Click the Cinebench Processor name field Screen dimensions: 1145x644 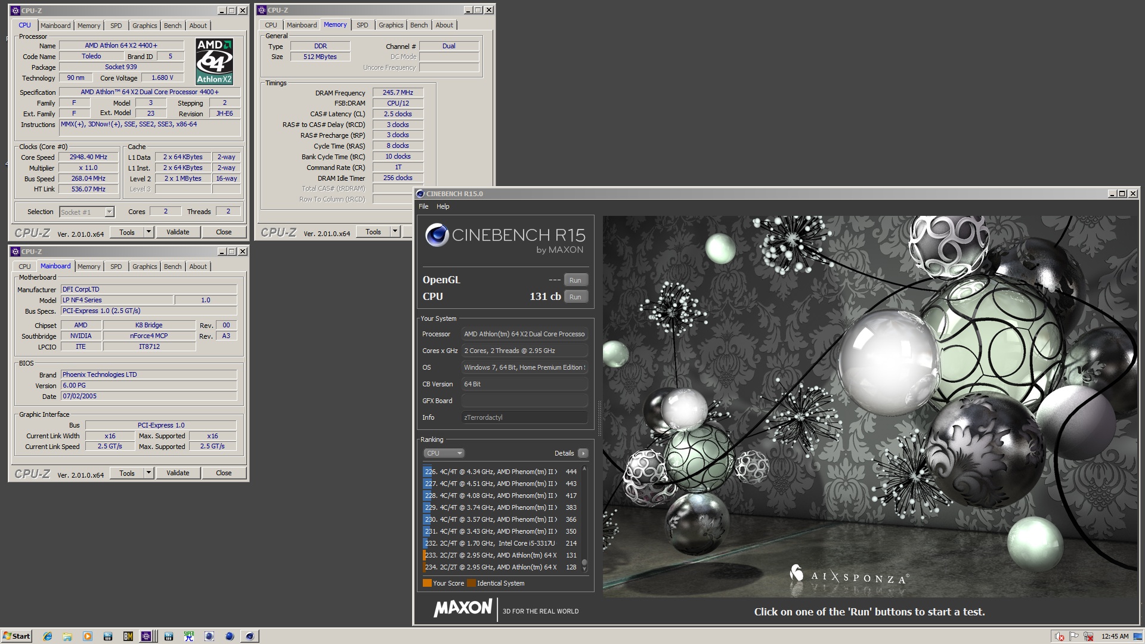525,334
